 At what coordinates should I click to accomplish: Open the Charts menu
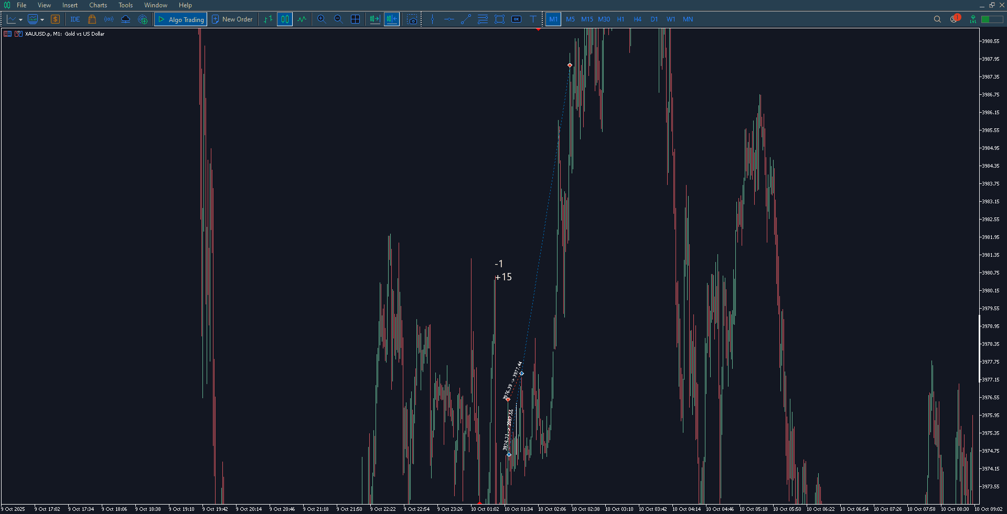click(98, 5)
